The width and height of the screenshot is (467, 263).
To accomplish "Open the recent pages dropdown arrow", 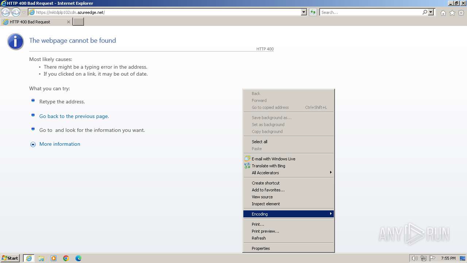I will pos(24,12).
